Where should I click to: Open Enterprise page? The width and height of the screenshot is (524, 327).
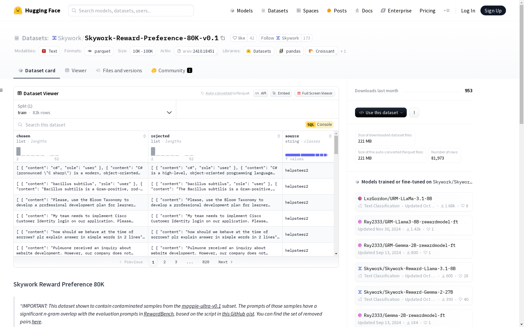click(396, 10)
